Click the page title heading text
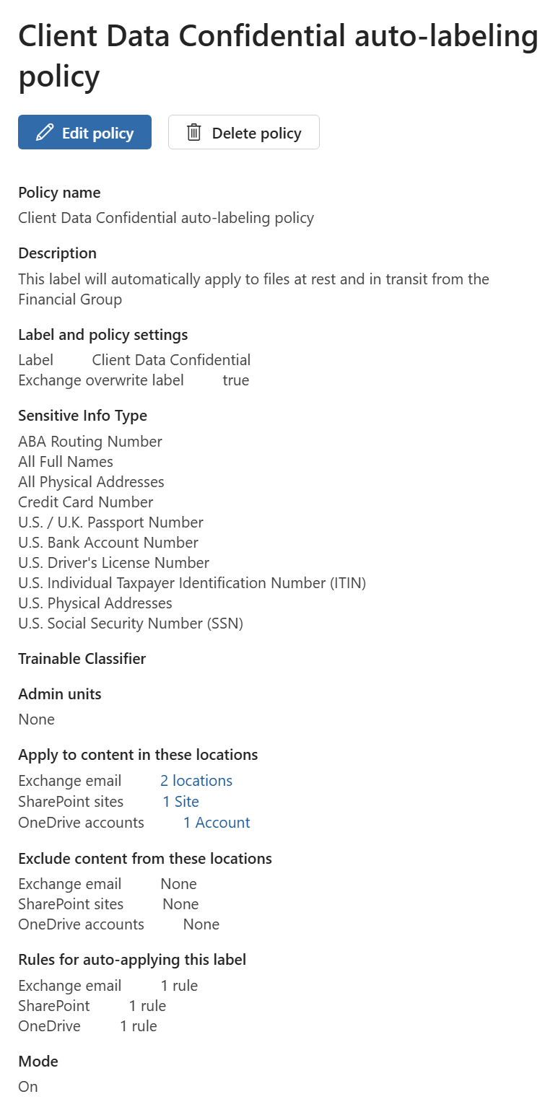The height and width of the screenshot is (1107, 558). pos(278,56)
